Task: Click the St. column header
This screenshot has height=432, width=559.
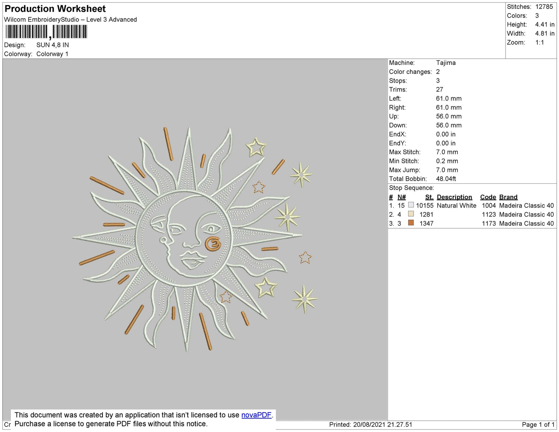Action: [429, 197]
